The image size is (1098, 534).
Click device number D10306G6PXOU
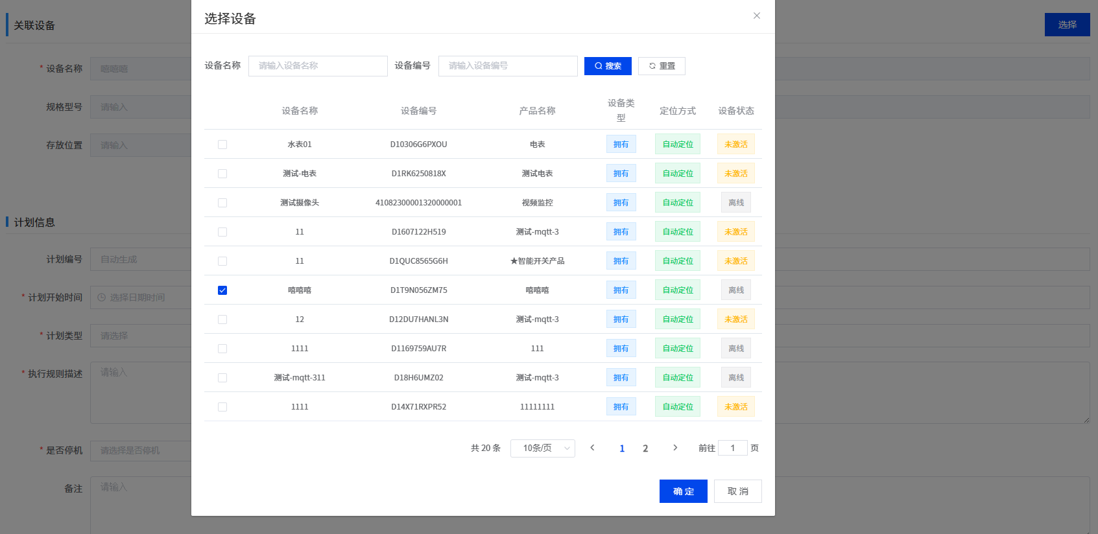click(419, 145)
